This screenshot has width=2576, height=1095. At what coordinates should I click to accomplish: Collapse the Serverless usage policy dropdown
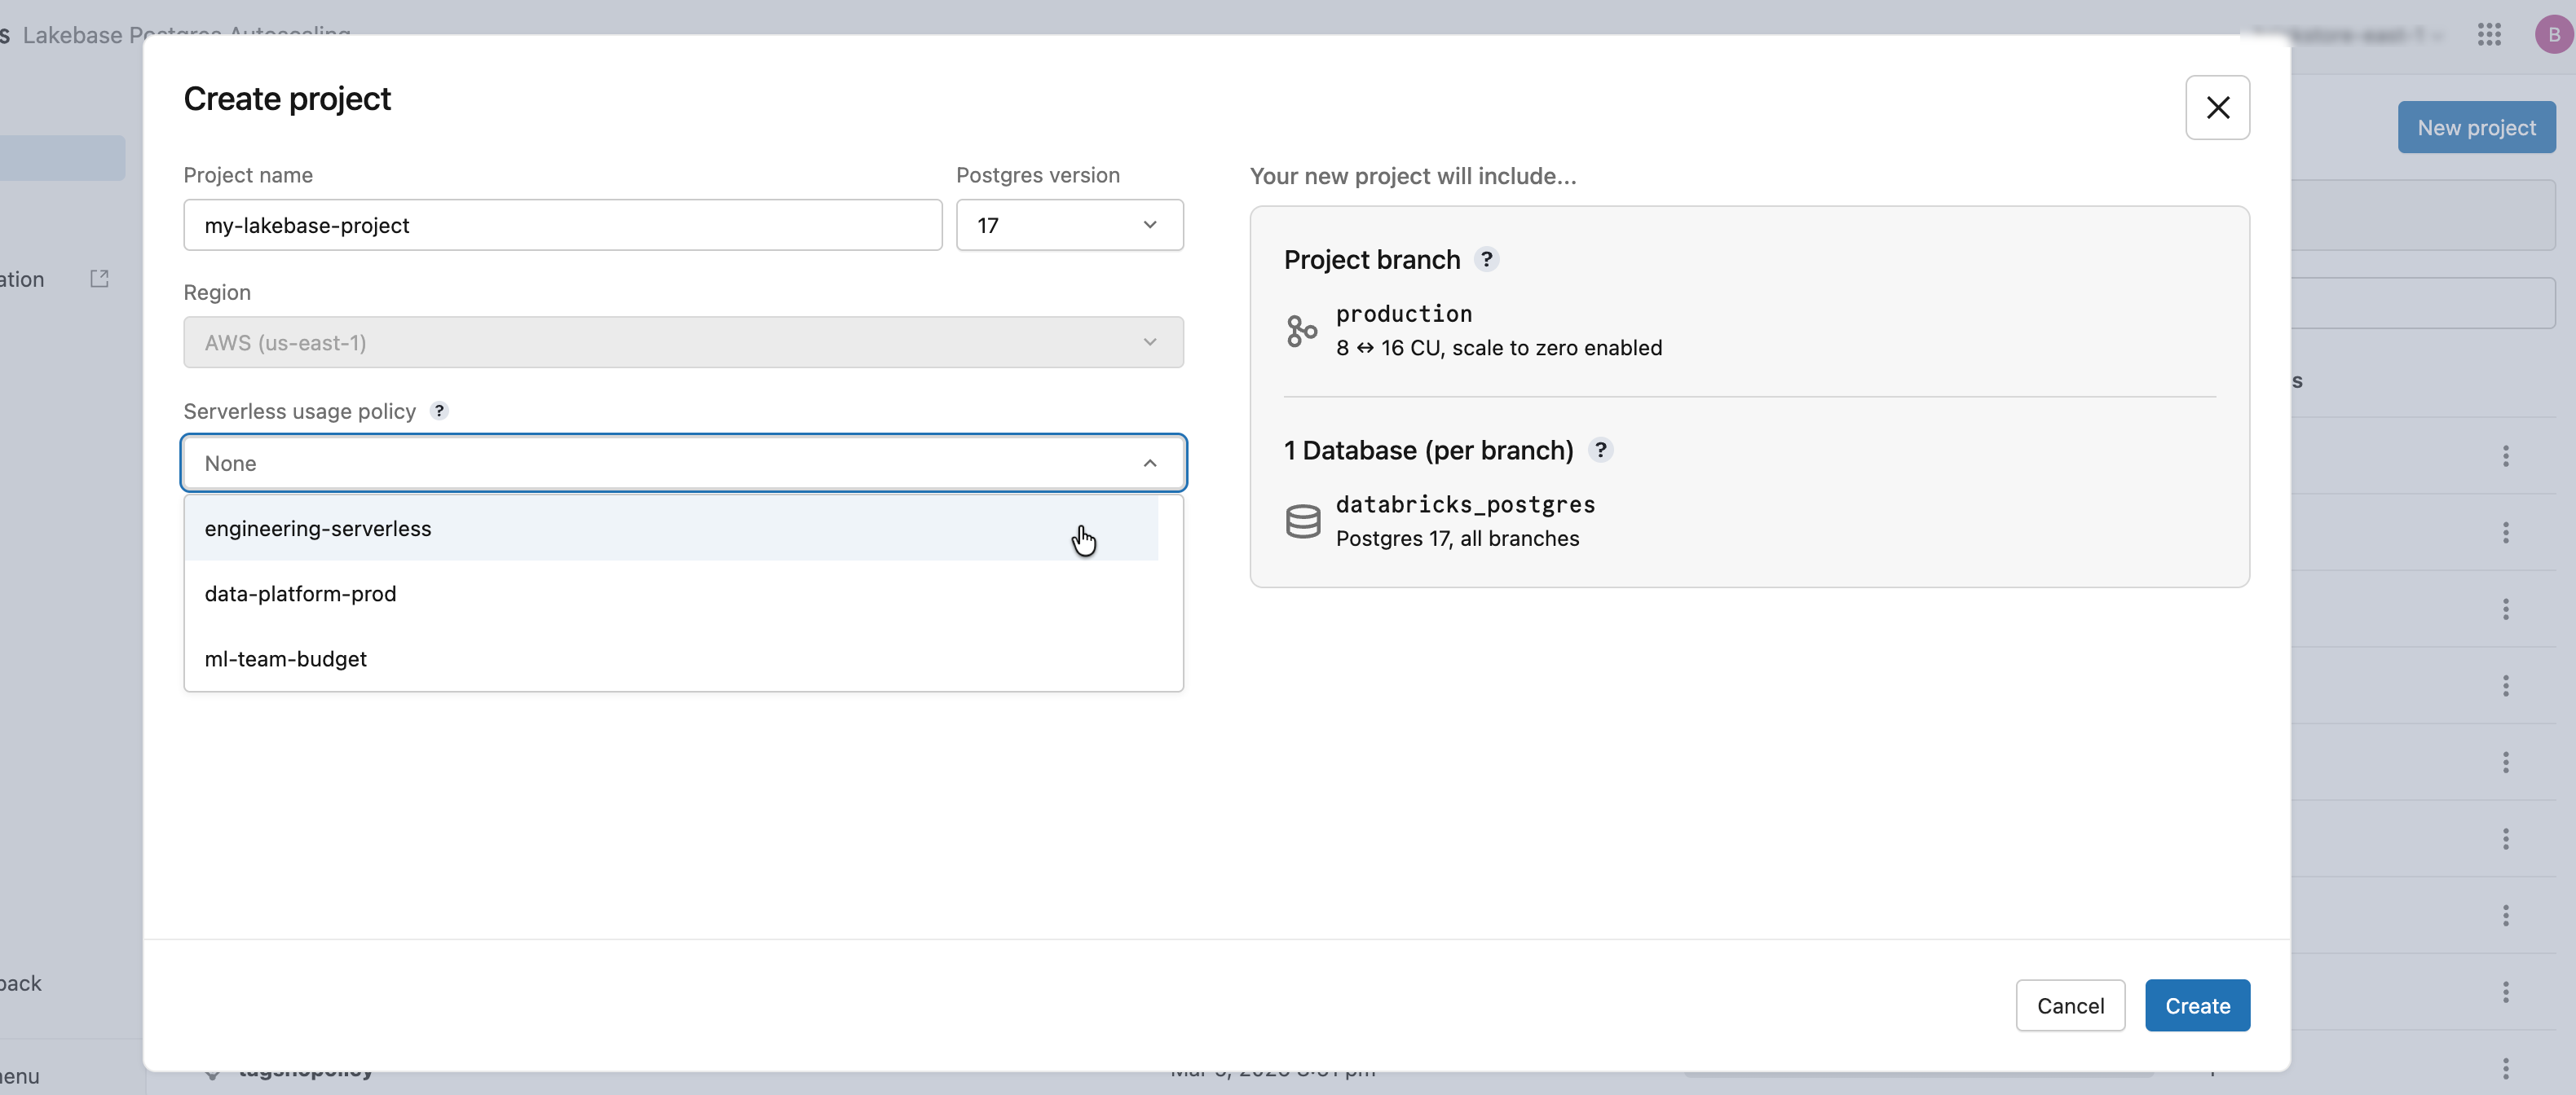[1149, 463]
